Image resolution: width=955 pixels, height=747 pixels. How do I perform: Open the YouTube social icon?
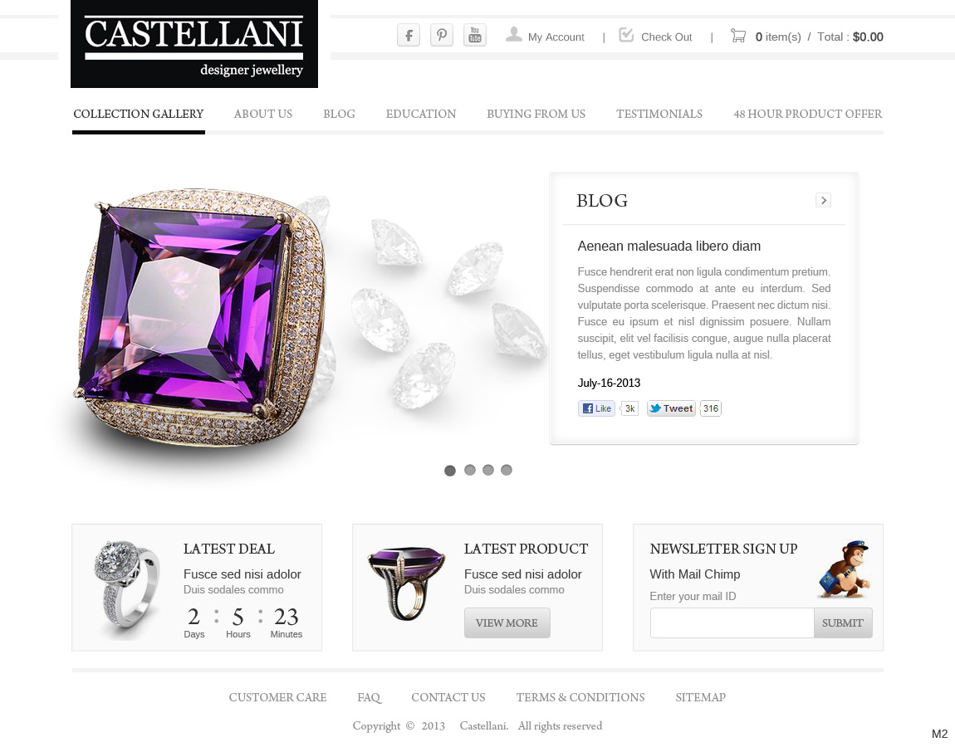[475, 36]
